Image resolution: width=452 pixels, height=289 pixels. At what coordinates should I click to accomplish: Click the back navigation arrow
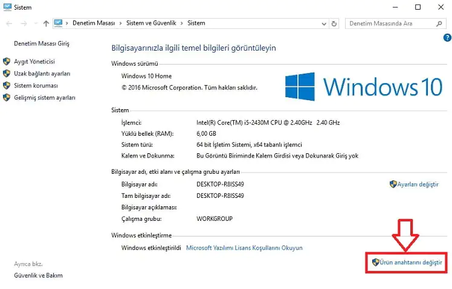(x=8, y=24)
